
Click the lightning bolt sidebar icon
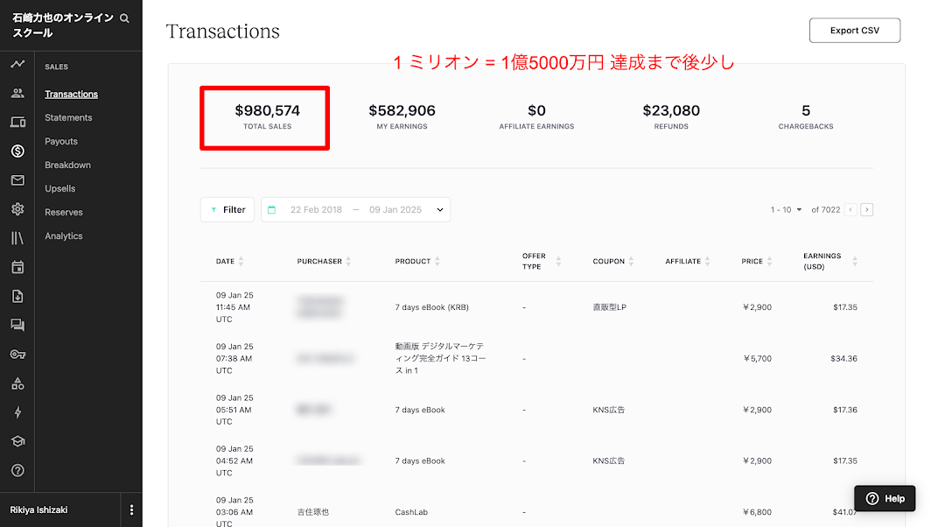17,412
